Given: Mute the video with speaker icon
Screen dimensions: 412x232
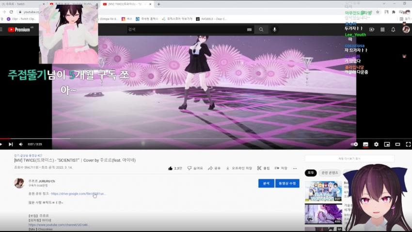Looking at the screenshot, I should tap(21, 144).
